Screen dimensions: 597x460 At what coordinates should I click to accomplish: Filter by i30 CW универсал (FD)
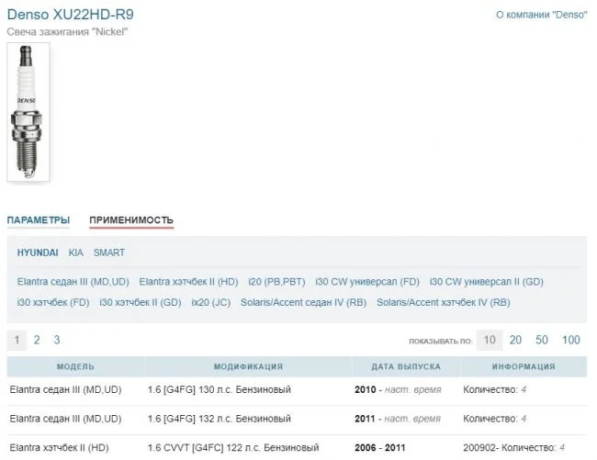pyautogui.click(x=366, y=281)
